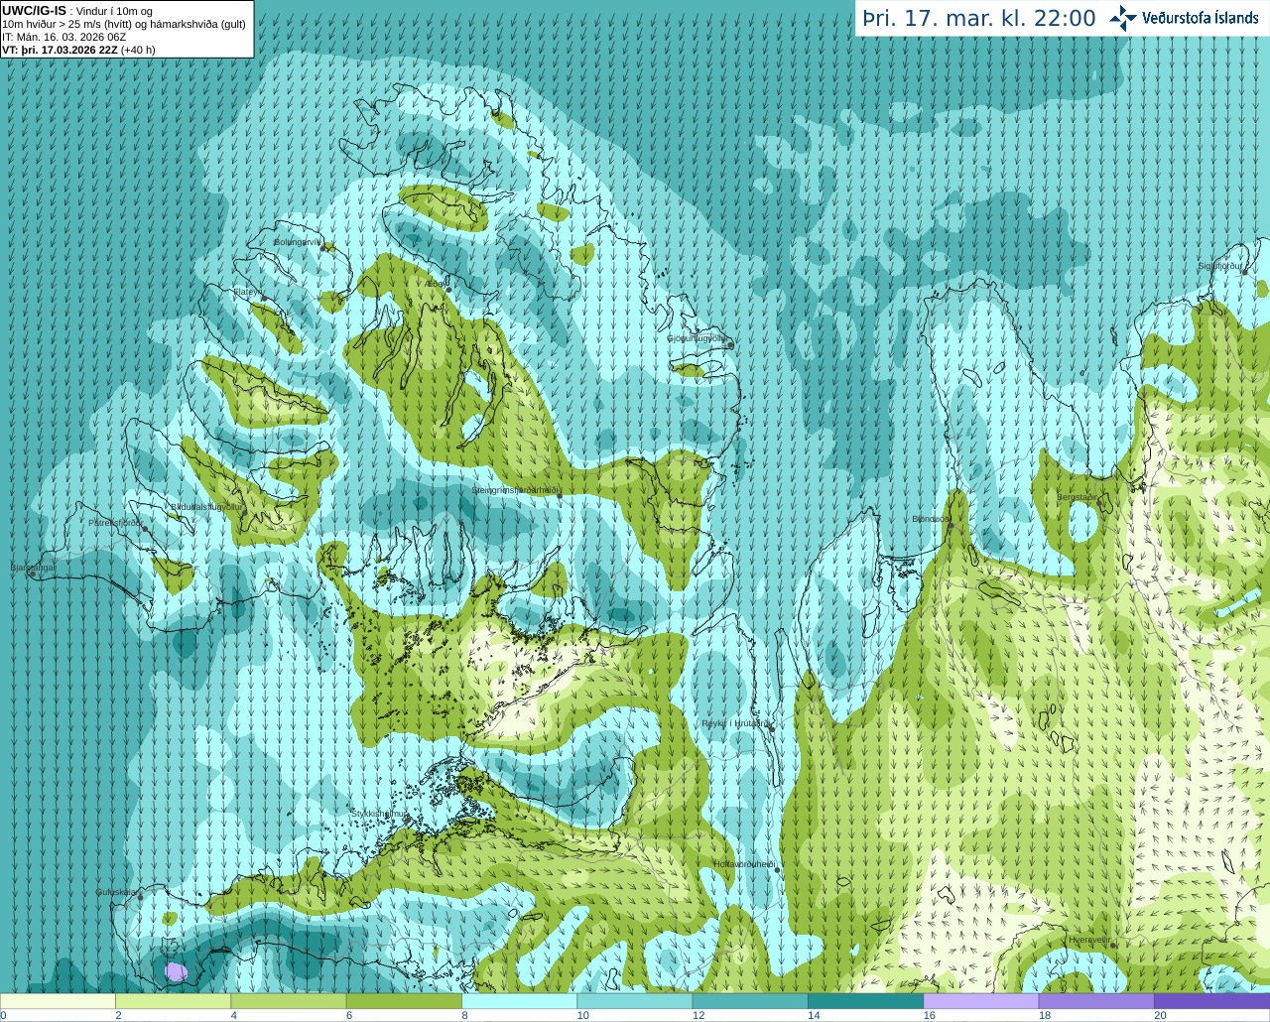Screen dimensions: 1270x1022
Task: Click the legend scale value 4
Action: (234, 1015)
